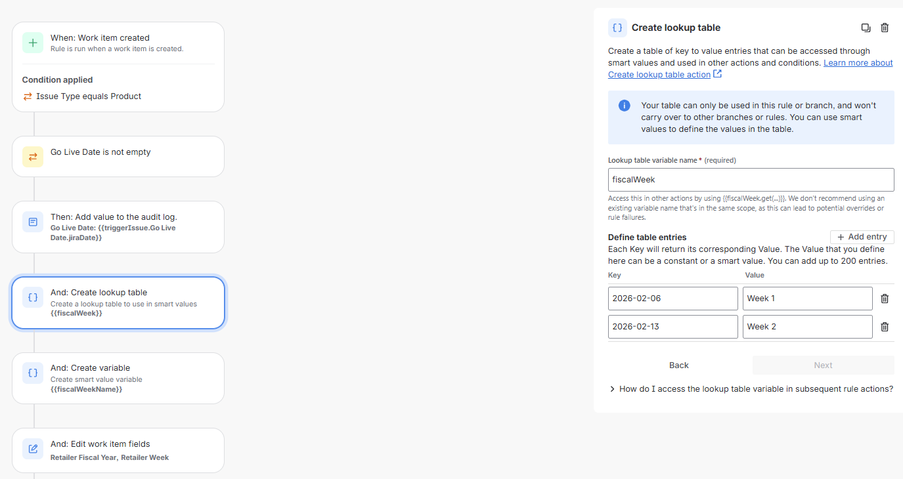903x479 pixels.
Task: Select the And: Create variable step
Action: tap(118, 378)
